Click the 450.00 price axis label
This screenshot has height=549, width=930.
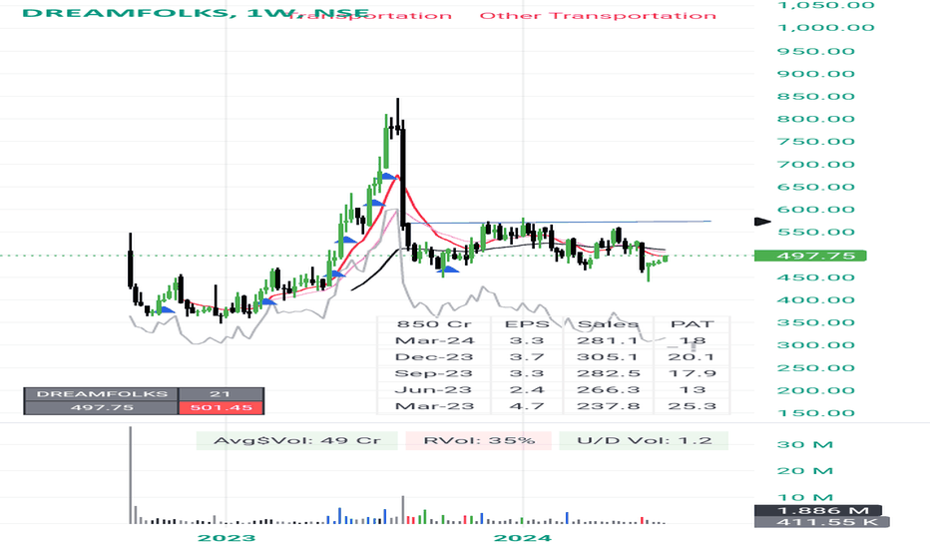(816, 277)
